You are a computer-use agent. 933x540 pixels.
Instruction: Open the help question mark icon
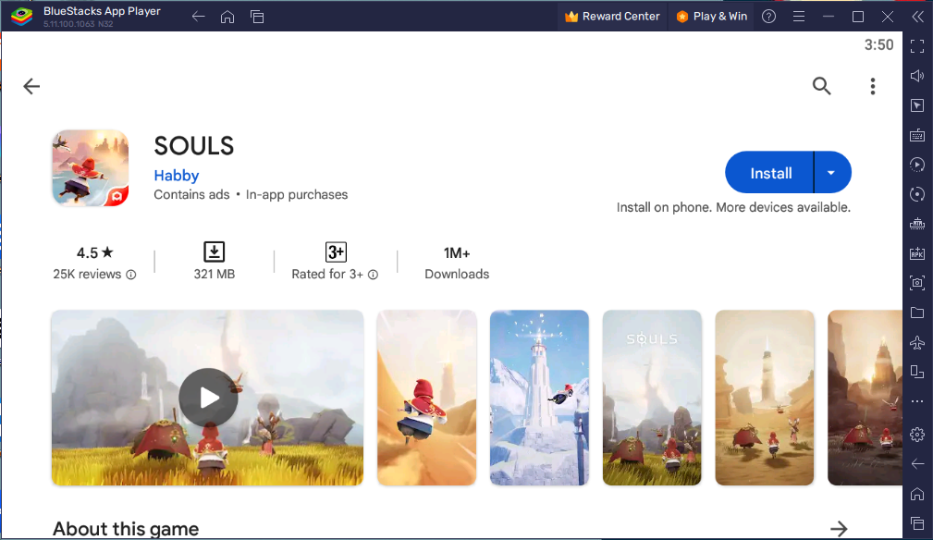point(768,17)
